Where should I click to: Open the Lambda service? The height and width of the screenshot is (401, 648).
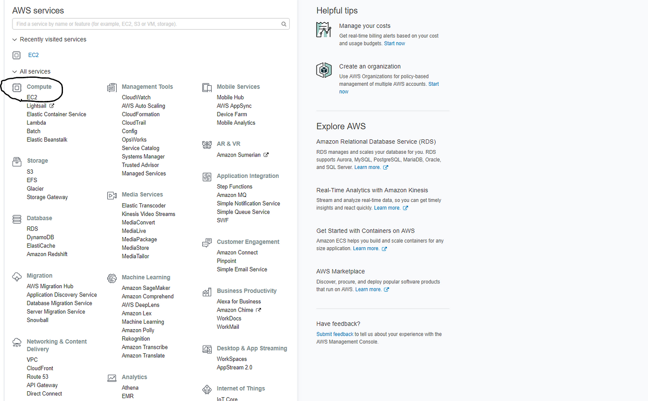pos(36,123)
